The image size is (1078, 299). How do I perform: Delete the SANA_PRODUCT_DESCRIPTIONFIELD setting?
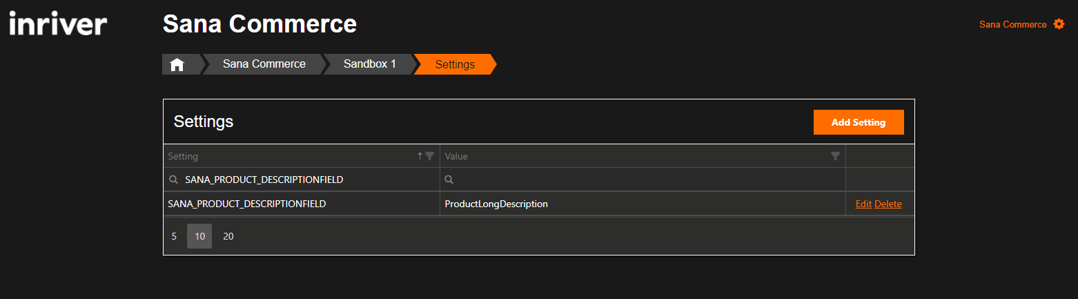tap(888, 204)
